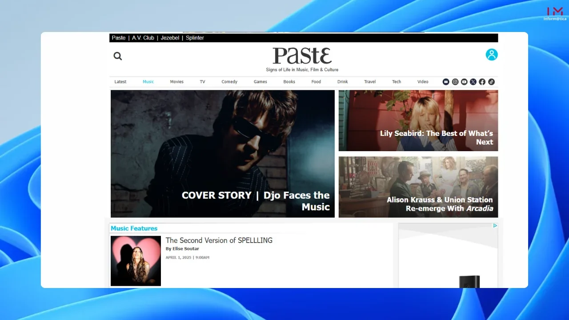Go to the Latest section
Screen dimensions: 569x320
coord(120,82)
